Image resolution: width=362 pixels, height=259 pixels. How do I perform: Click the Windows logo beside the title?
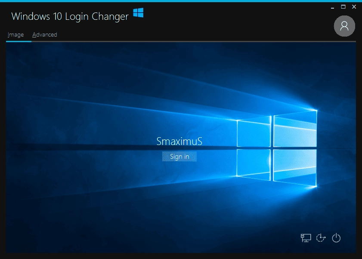(x=138, y=13)
